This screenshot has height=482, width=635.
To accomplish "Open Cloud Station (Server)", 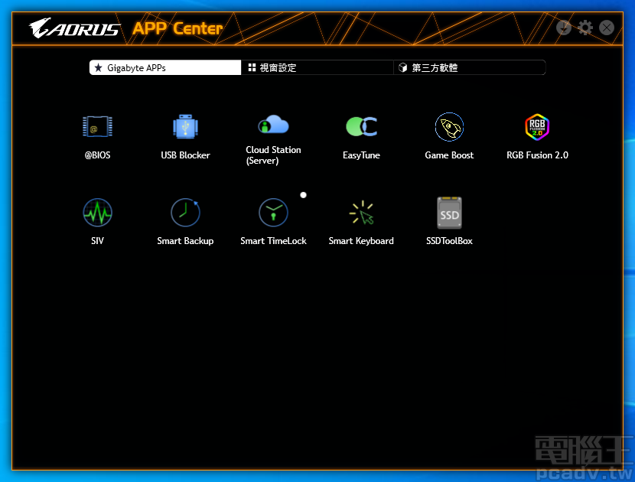I will (x=273, y=125).
